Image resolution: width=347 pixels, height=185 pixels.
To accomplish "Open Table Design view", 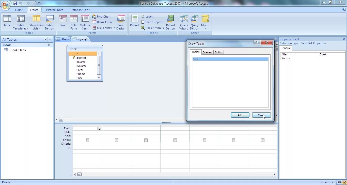I will click(50, 22).
